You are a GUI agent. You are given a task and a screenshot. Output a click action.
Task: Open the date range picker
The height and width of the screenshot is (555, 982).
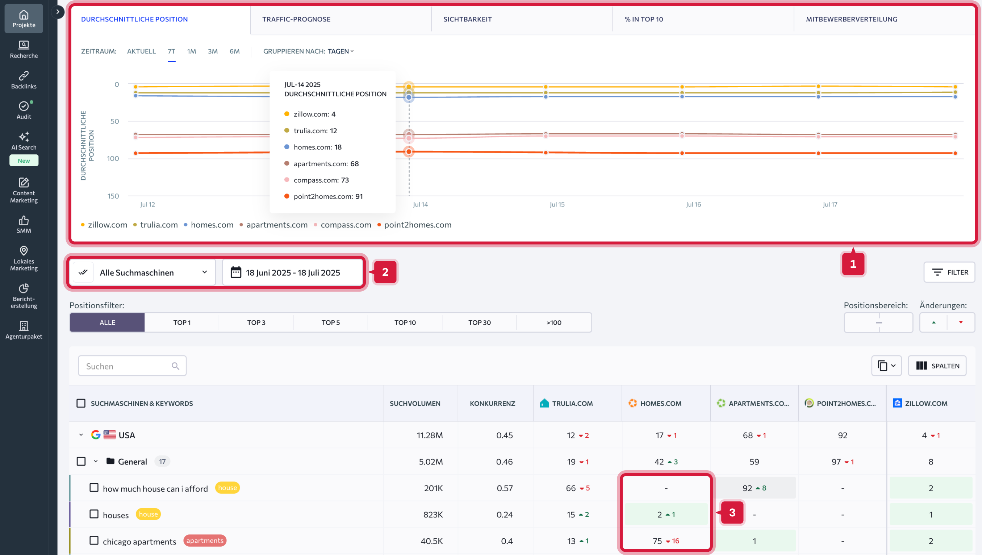292,272
